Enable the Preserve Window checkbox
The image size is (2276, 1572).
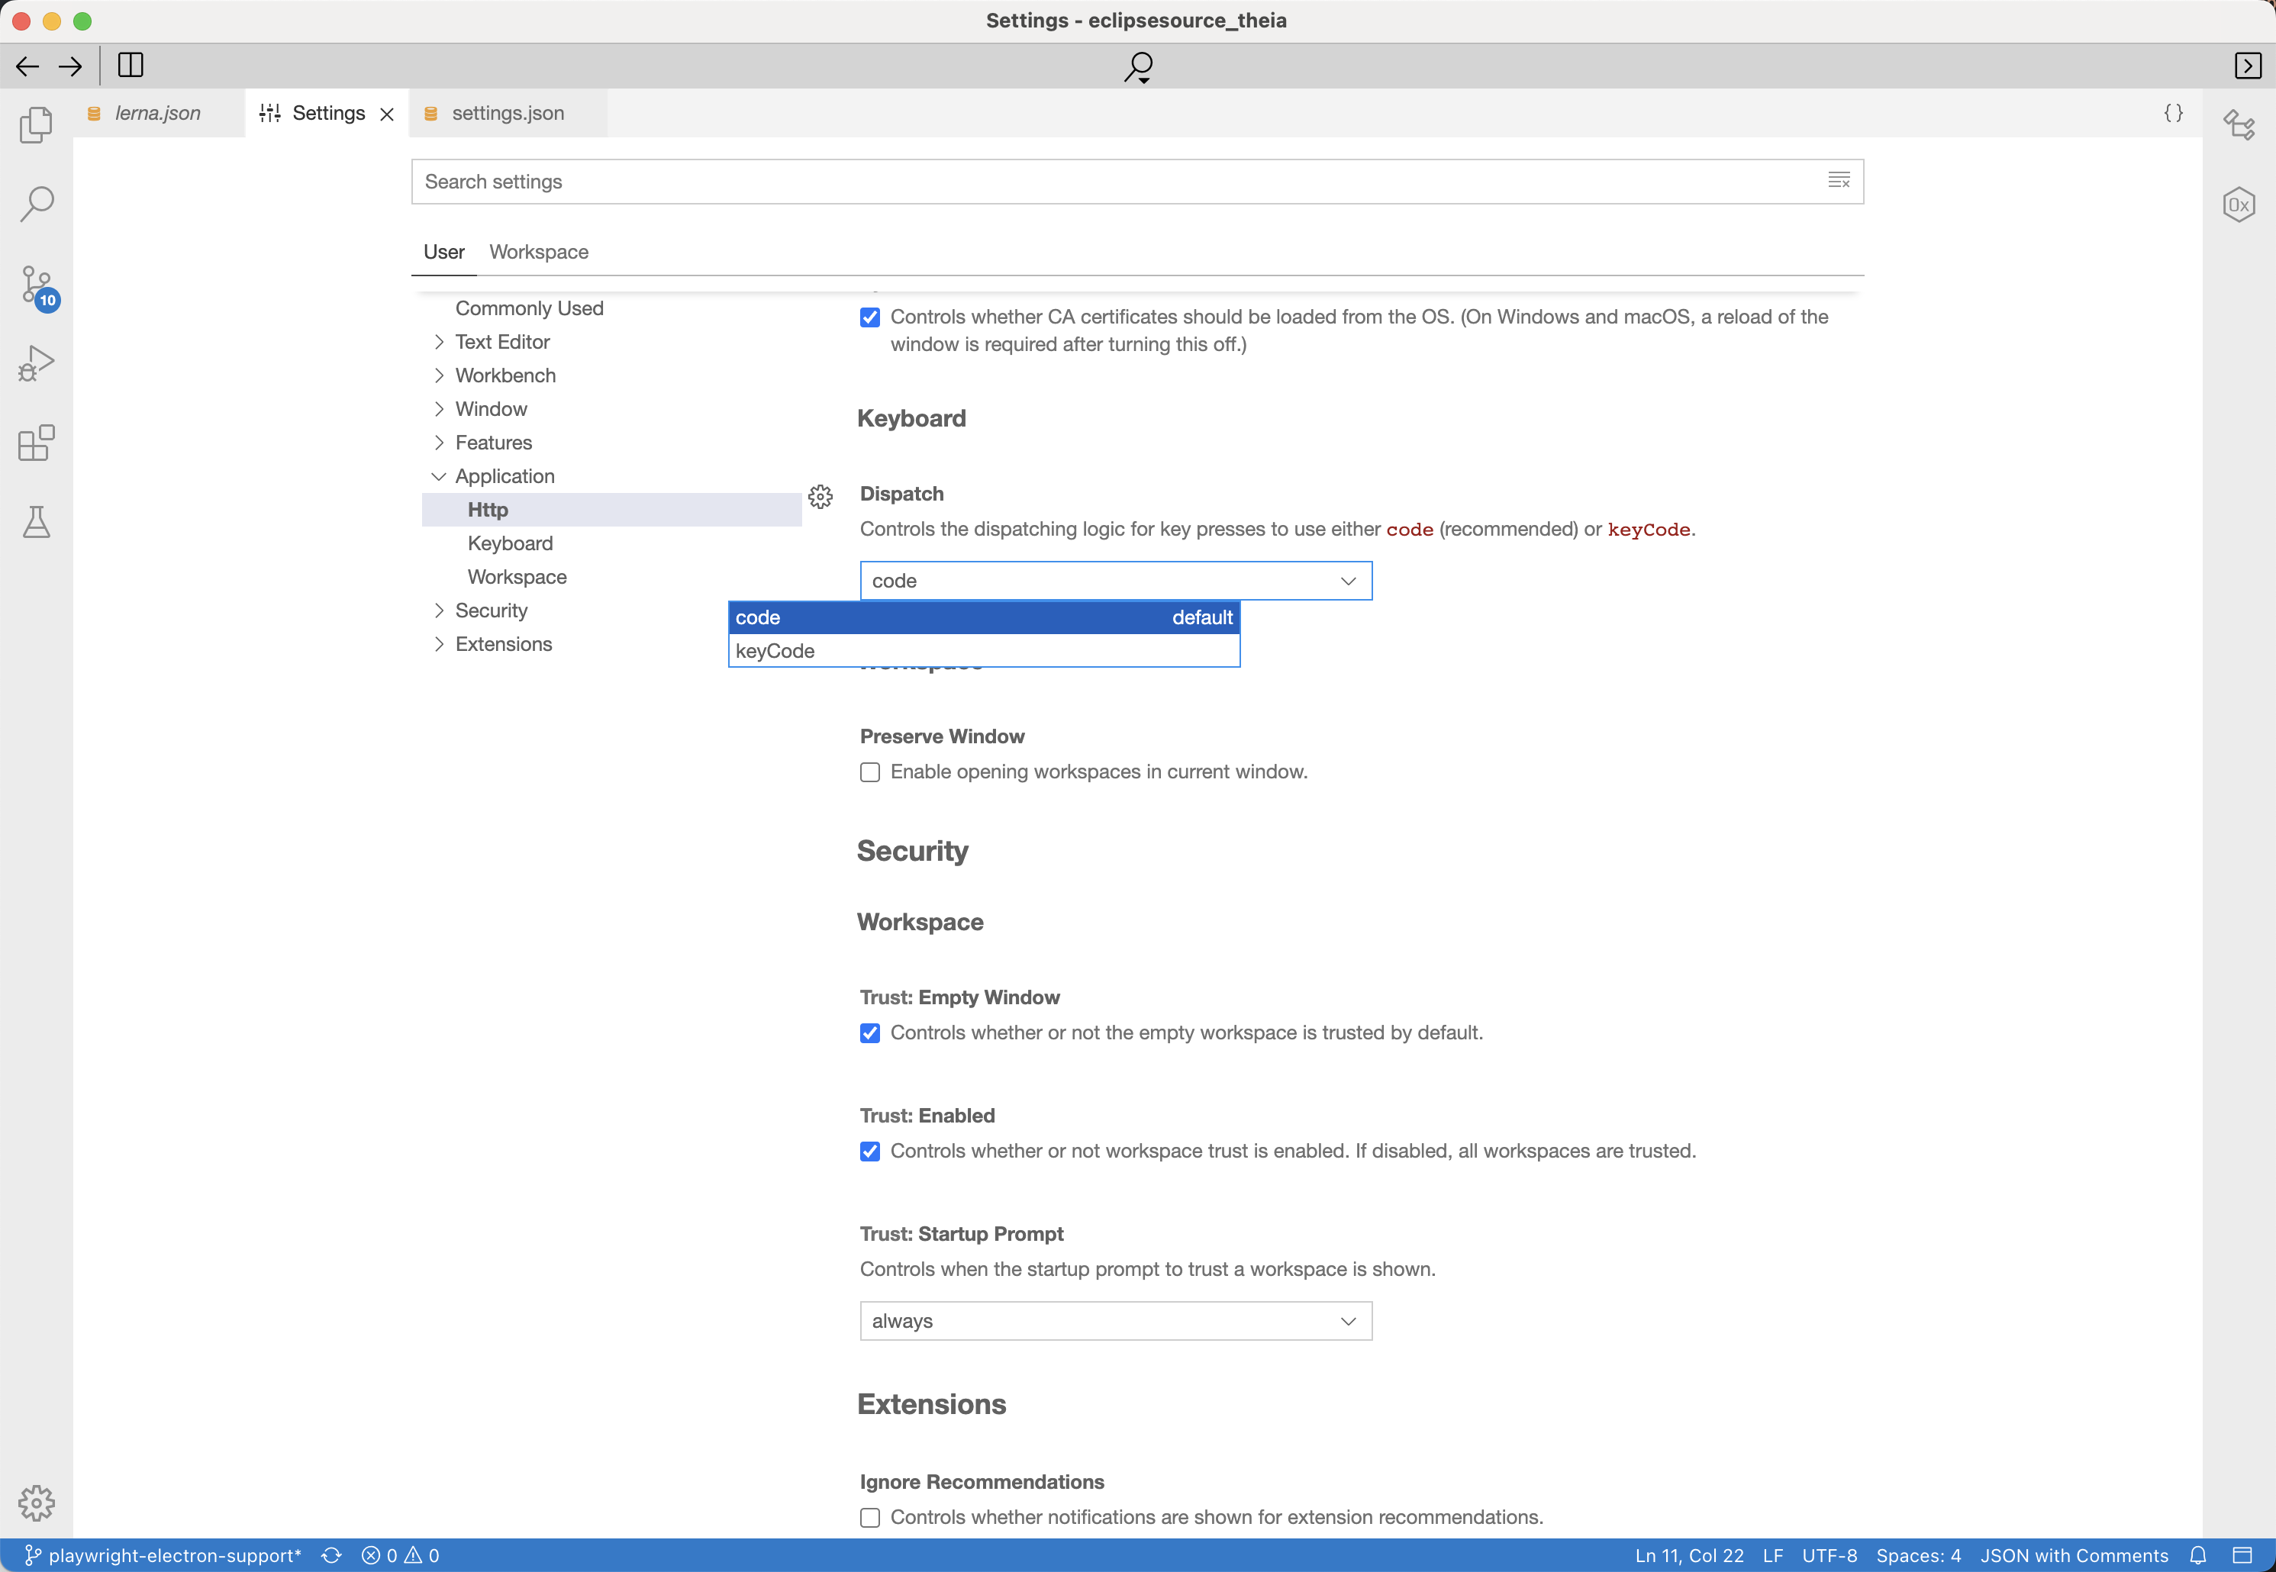[x=869, y=772]
